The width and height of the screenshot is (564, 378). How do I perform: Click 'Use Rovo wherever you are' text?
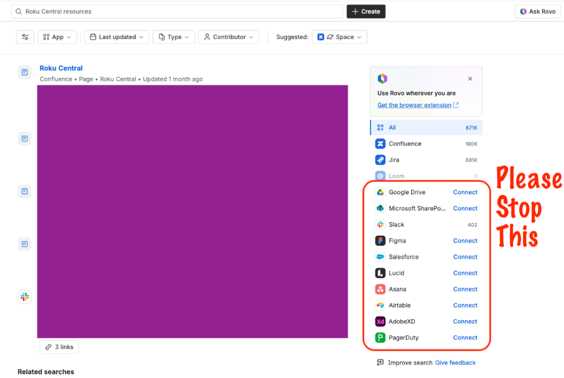click(417, 93)
